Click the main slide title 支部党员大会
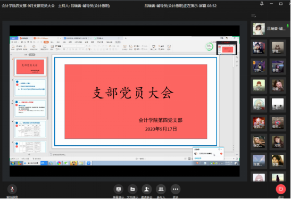The image size is (291, 199). coord(133,93)
